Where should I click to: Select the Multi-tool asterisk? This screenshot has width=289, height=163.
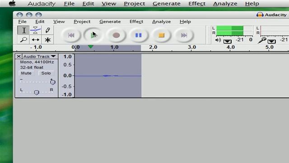click(x=47, y=39)
